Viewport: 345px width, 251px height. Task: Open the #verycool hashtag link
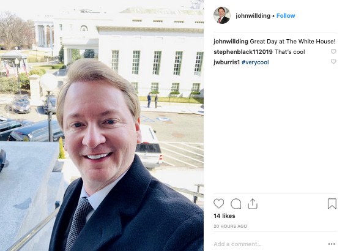click(255, 62)
